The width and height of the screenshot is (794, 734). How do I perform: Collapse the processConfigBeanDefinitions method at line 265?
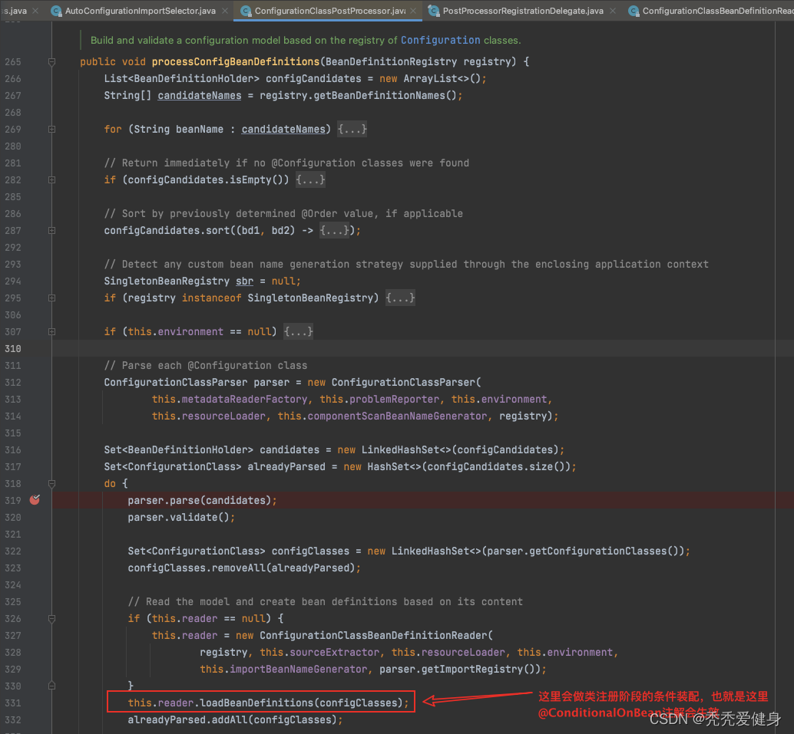click(51, 62)
